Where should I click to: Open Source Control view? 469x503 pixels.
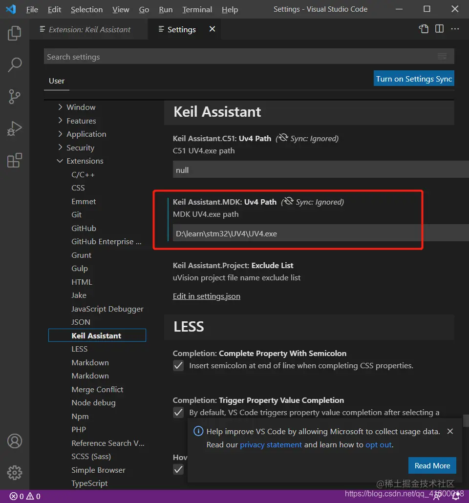click(x=15, y=97)
